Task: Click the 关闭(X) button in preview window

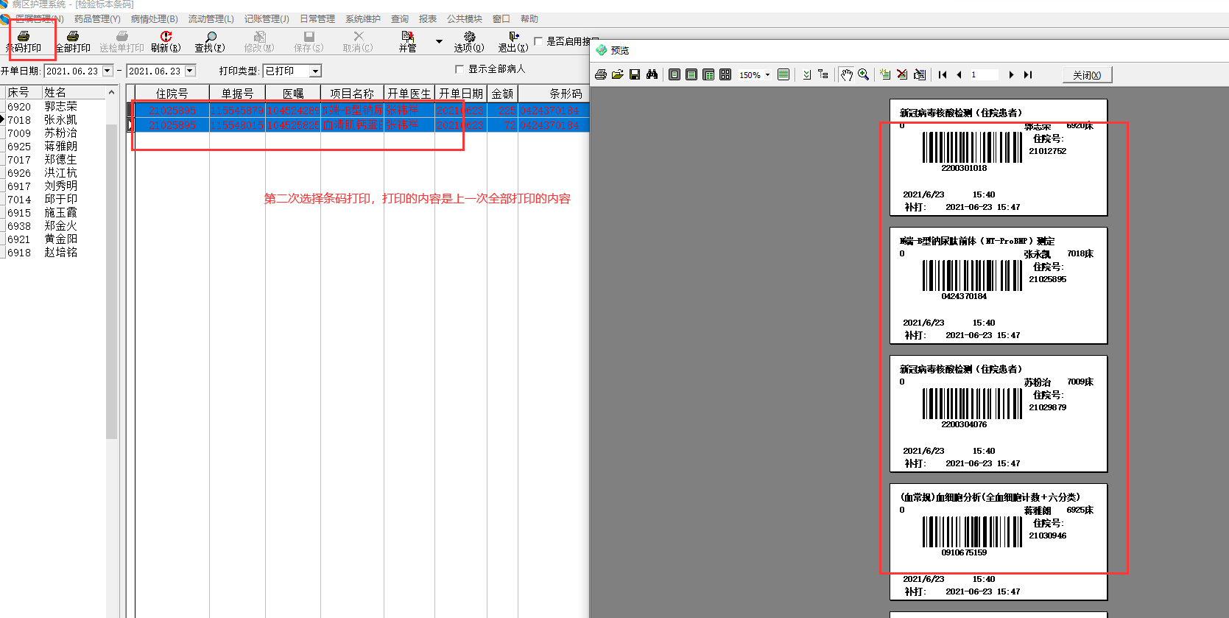Action: pyautogui.click(x=1087, y=75)
